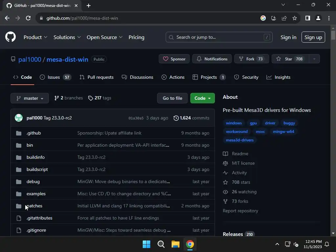Click the bin folder icon
Screen dimensions: 336x252
(x=19, y=145)
